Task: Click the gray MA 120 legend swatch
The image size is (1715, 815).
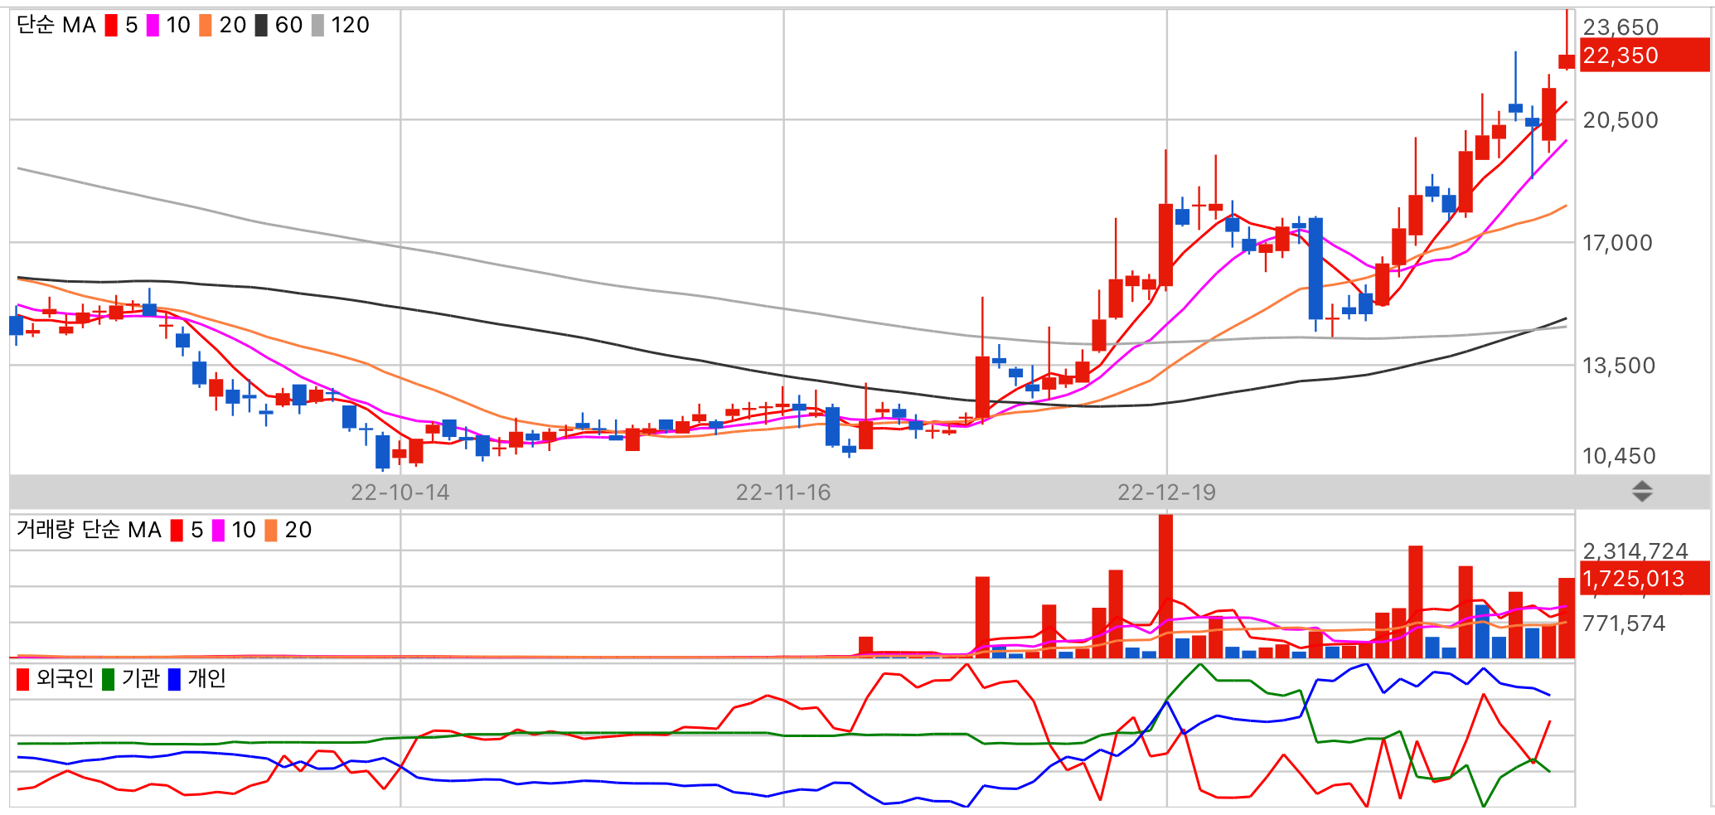Action: [x=317, y=26]
